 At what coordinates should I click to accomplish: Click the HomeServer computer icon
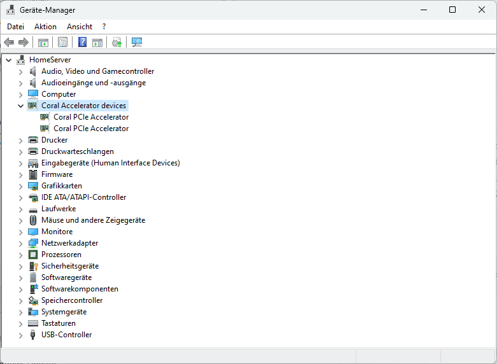(x=21, y=60)
